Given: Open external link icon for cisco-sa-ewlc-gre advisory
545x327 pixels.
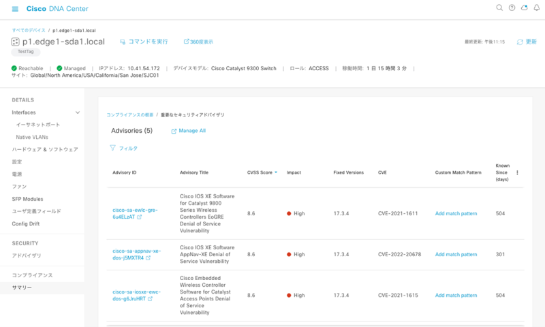Looking at the screenshot, I should 140,217.
